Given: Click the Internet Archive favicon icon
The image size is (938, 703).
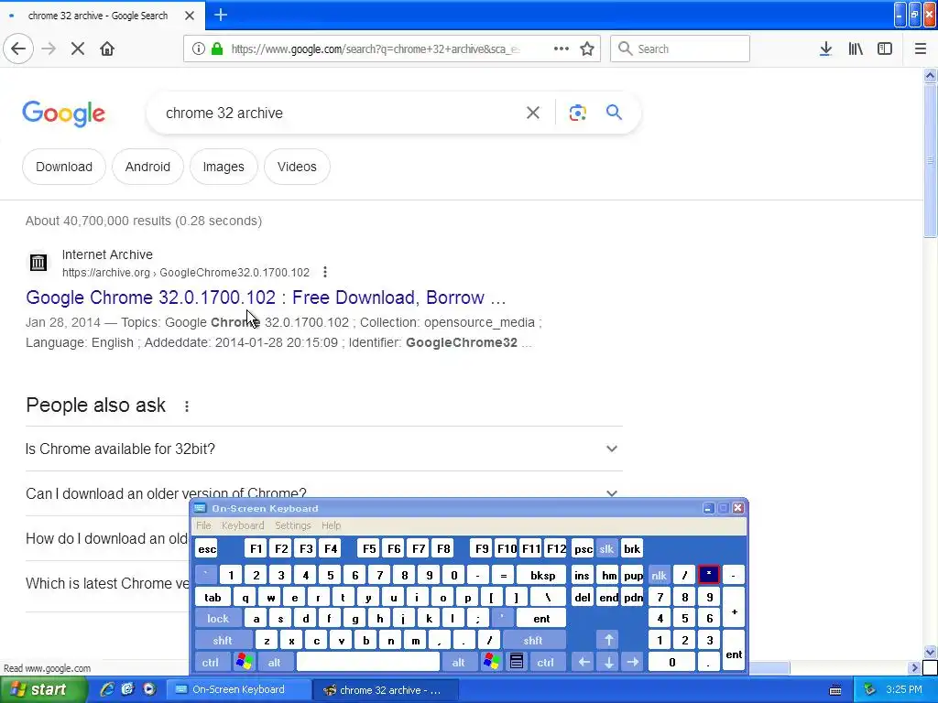Looking at the screenshot, I should (38, 263).
